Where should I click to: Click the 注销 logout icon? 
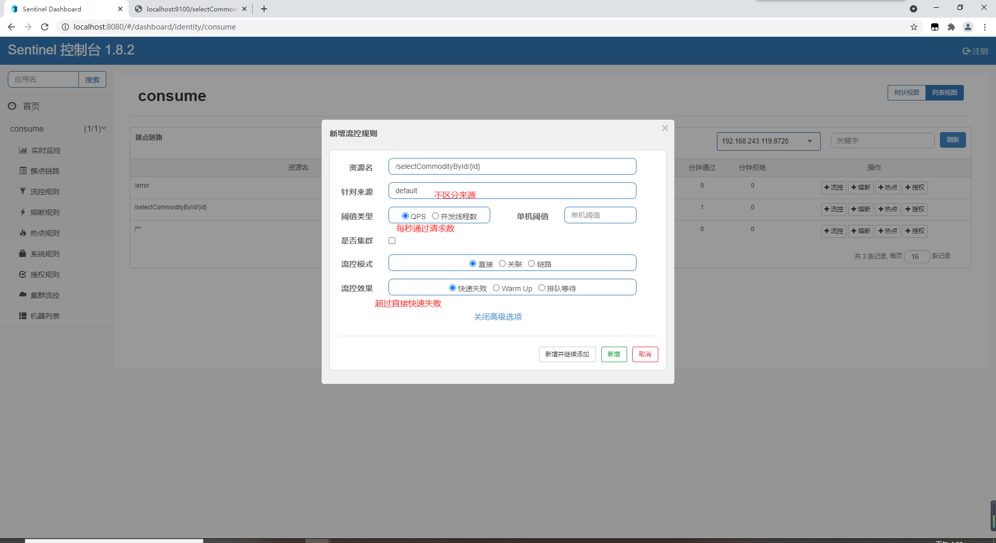(966, 51)
